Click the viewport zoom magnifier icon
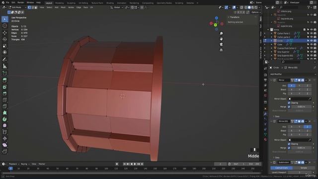 221,33
